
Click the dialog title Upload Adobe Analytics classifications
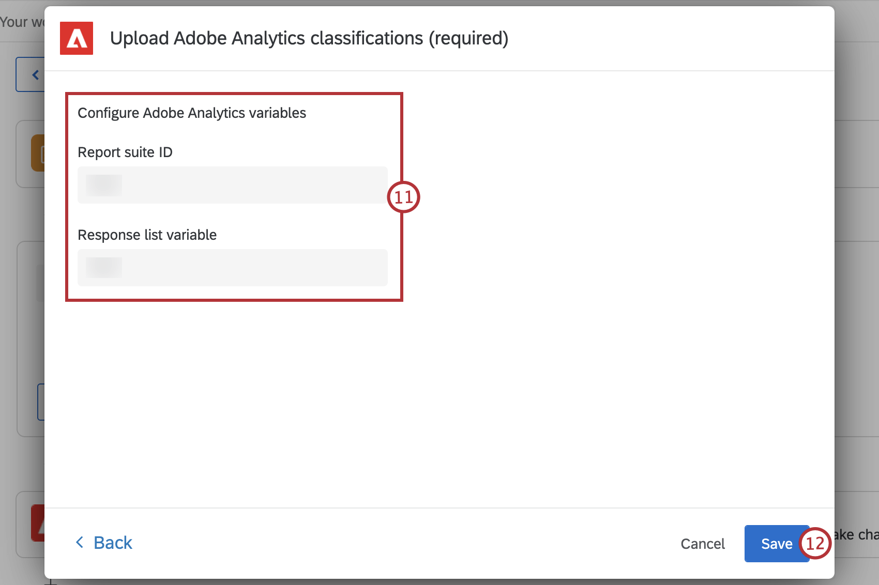tap(309, 38)
